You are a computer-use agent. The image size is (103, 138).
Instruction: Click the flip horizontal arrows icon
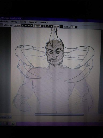click(x=61, y=27)
